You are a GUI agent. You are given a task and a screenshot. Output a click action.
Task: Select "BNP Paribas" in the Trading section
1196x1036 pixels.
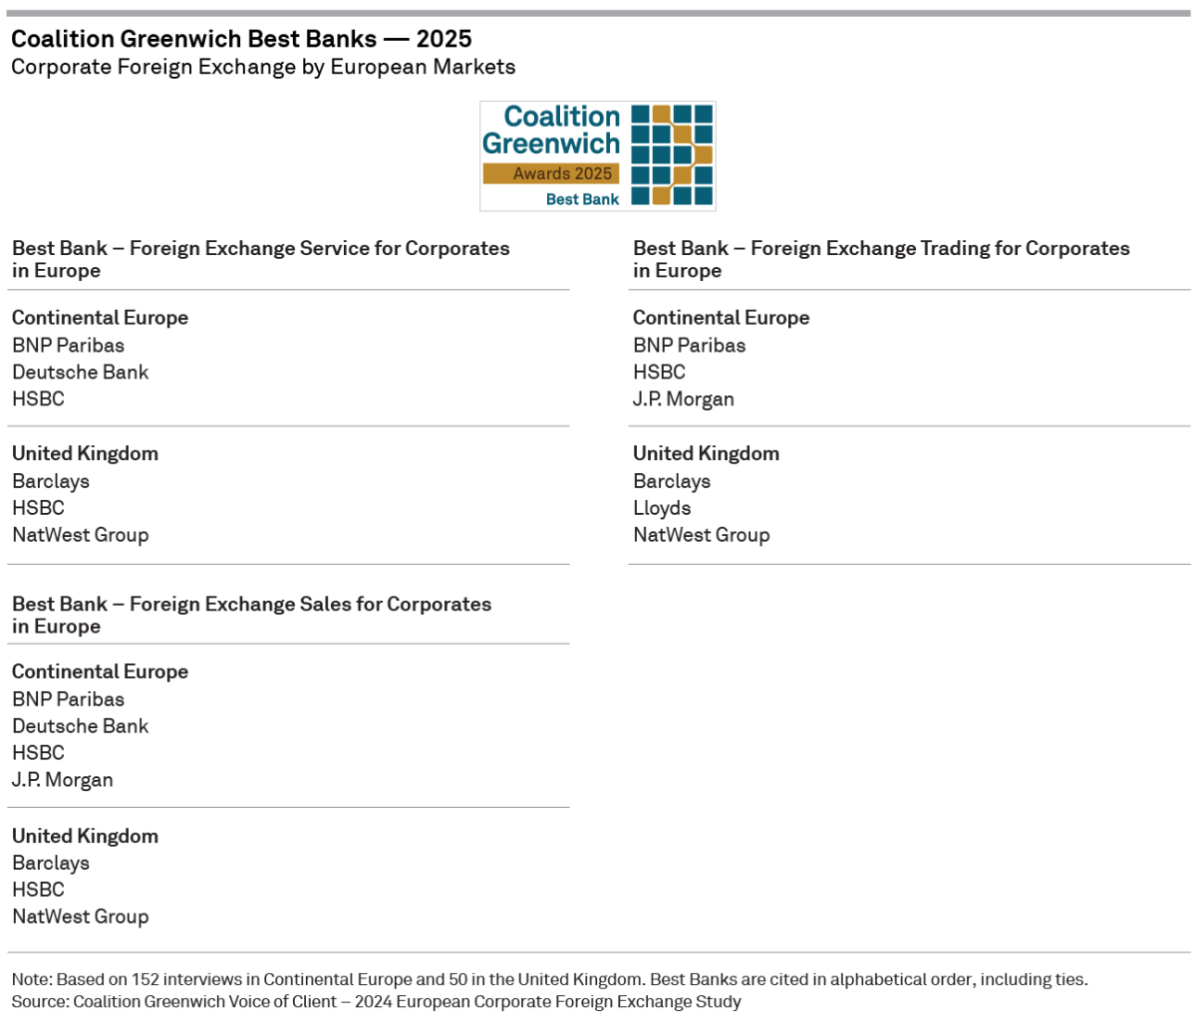click(x=689, y=346)
